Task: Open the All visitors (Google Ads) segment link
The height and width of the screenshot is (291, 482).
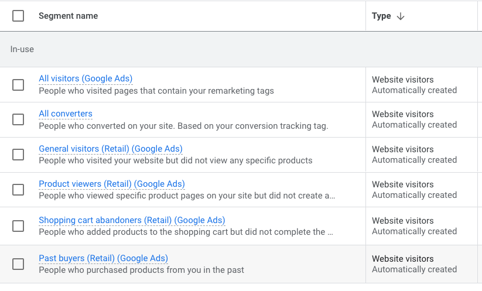Action: pos(86,78)
